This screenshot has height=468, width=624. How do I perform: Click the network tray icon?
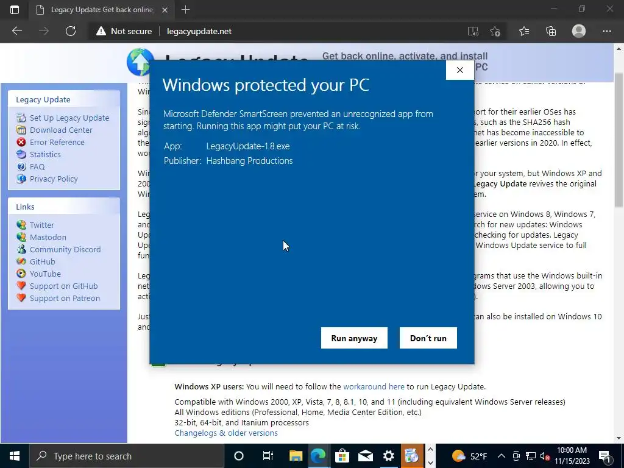click(x=531, y=456)
